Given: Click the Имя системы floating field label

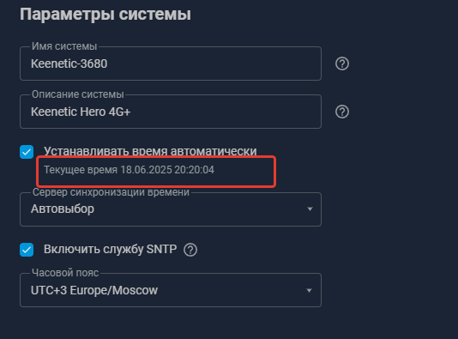Looking at the screenshot, I should pyautogui.click(x=64, y=46).
